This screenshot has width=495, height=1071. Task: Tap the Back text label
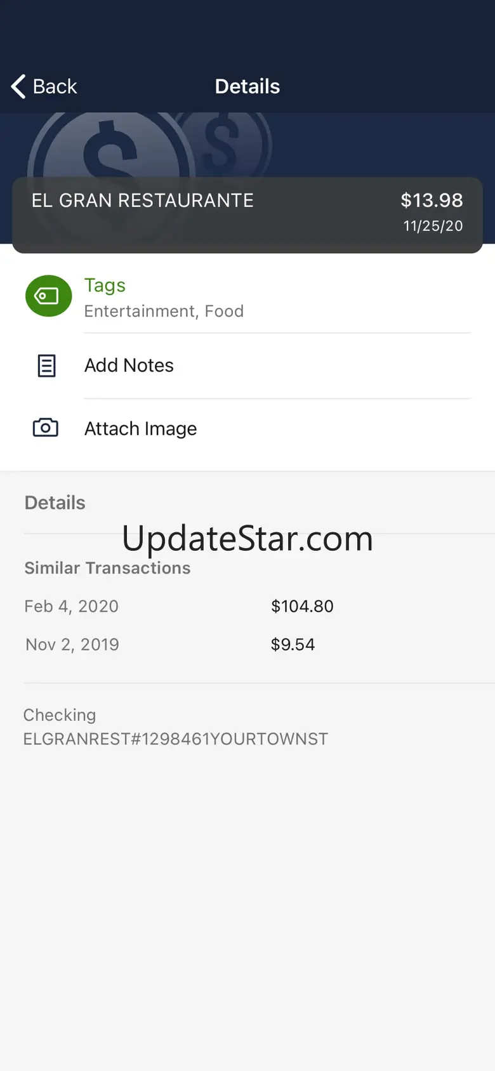point(55,86)
